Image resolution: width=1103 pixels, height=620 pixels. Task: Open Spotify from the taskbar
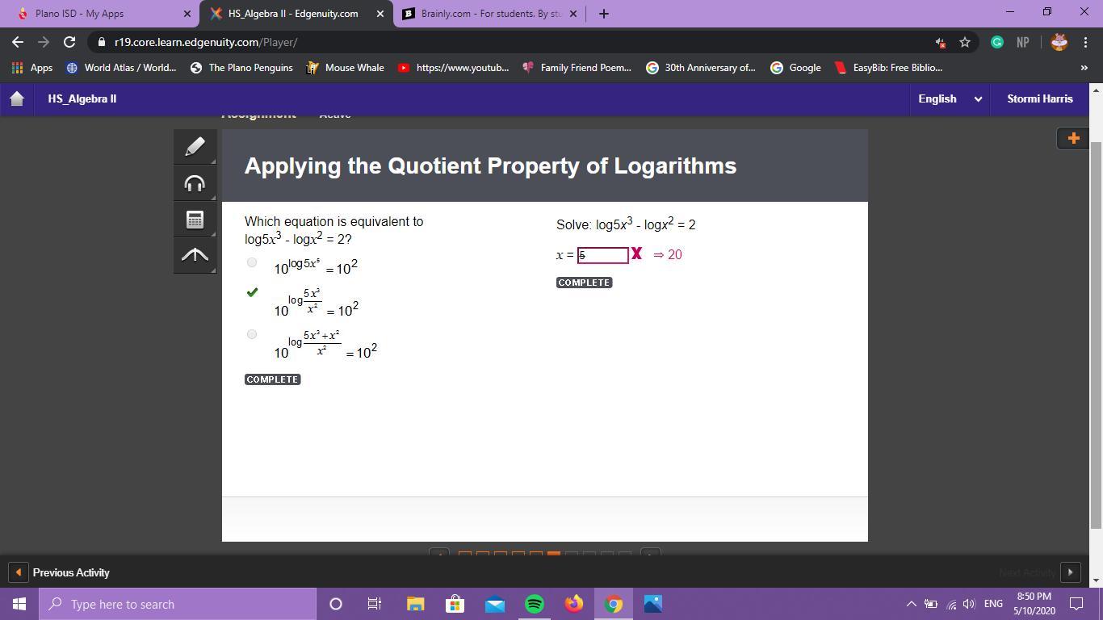pos(534,604)
